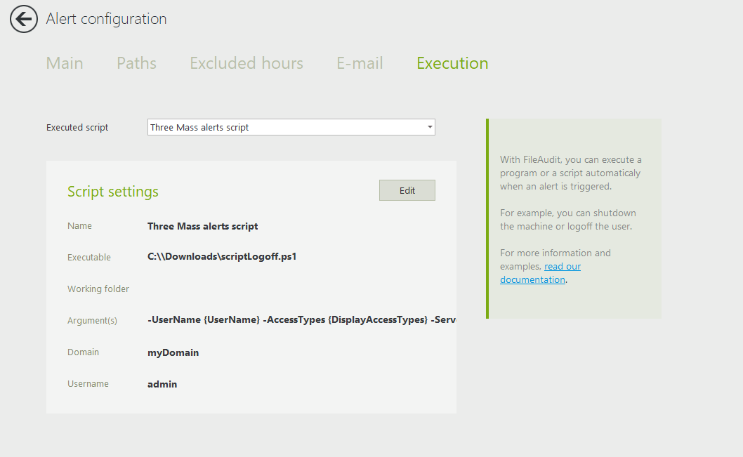Image resolution: width=743 pixels, height=457 pixels.
Task: Go to the Excluded hours tab
Action: [246, 63]
